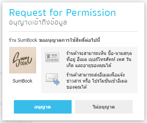
Task: Open the SumBook shop logo image
Action: point(23,60)
